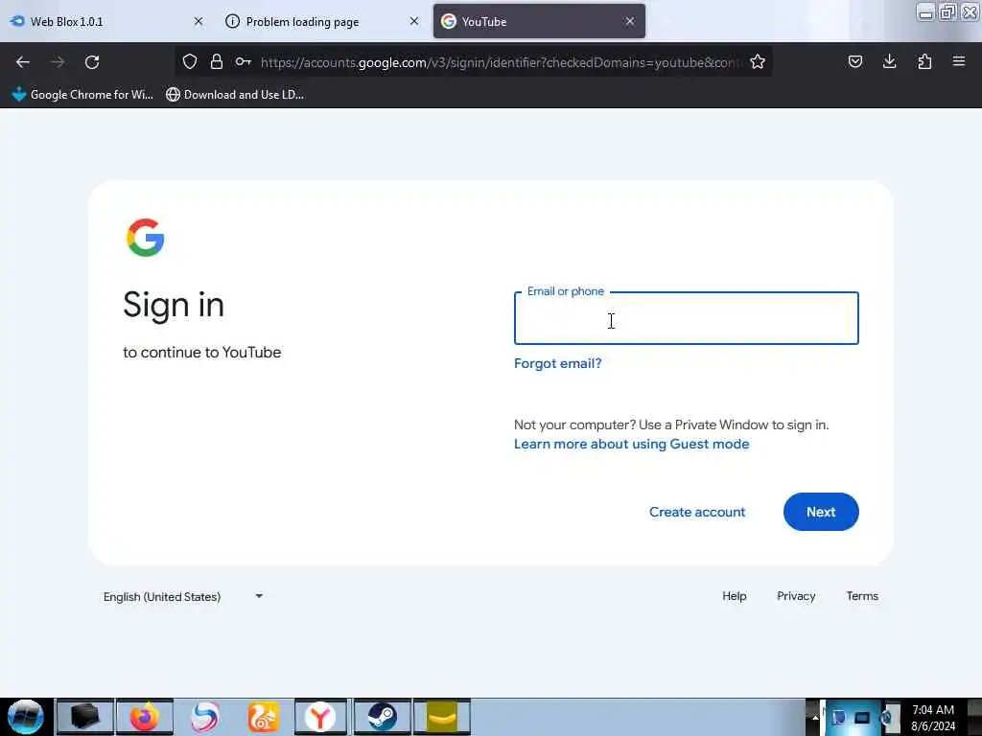
Task: Click the Google logo
Action: tap(146, 238)
